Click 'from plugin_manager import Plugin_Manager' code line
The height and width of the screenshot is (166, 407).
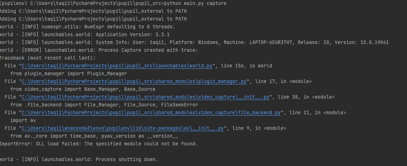click(69, 73)
